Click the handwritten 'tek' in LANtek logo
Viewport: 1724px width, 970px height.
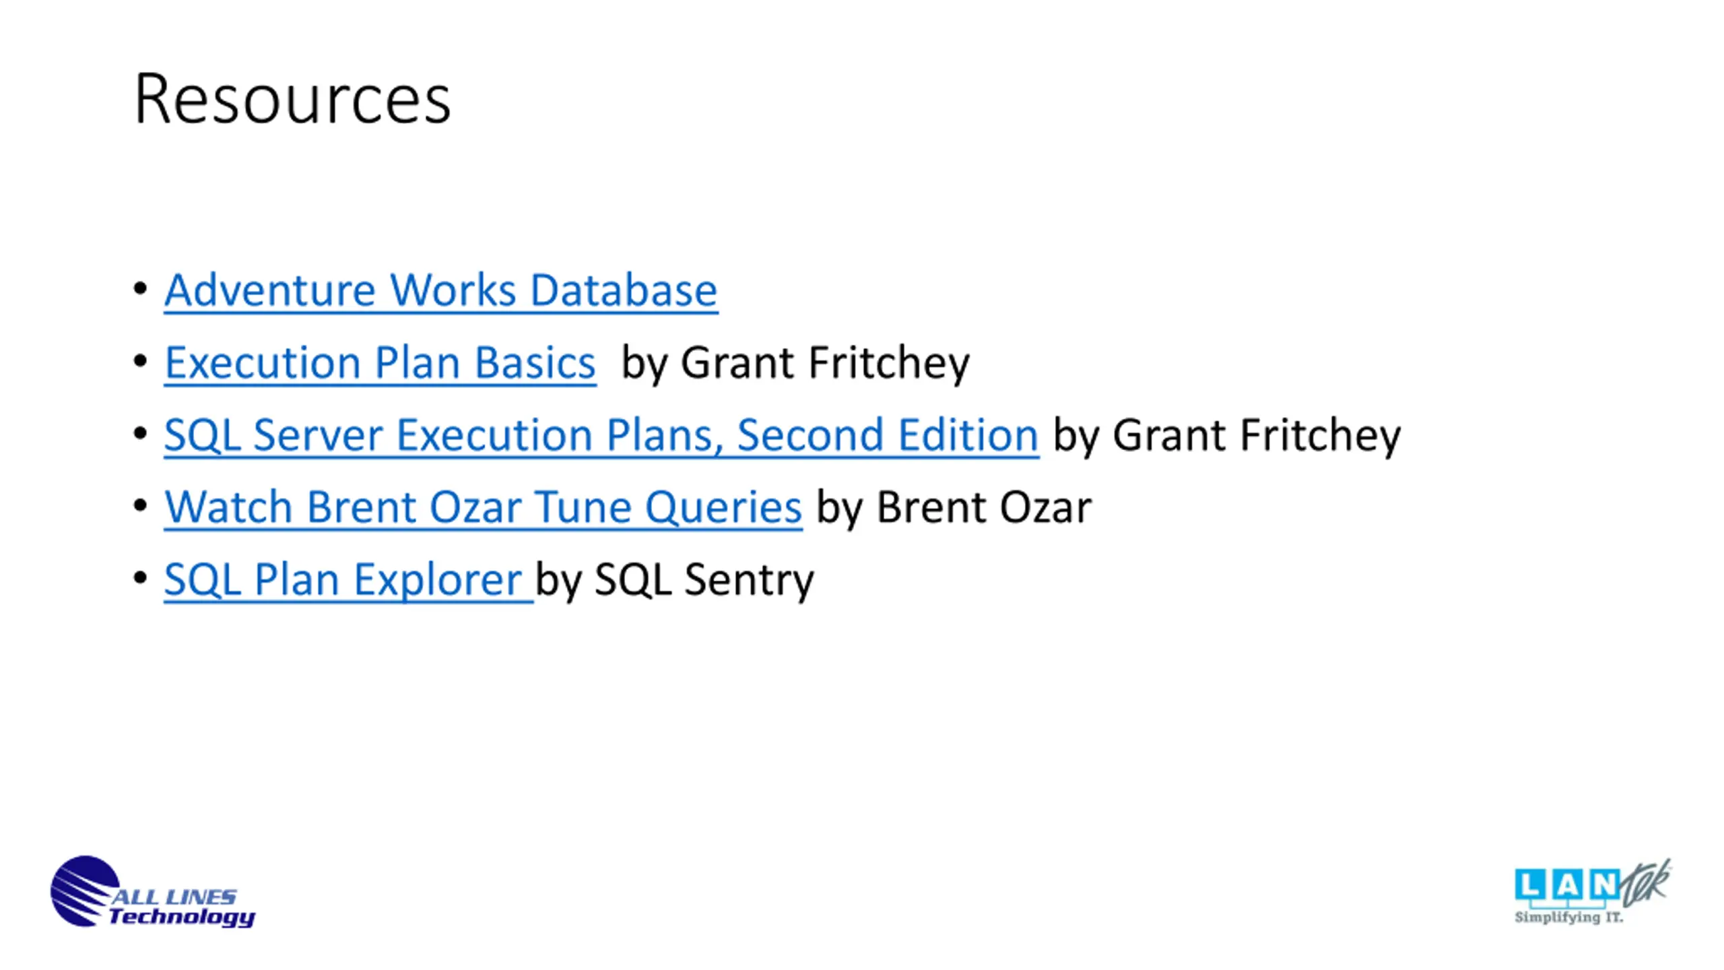pos(1645,882)
